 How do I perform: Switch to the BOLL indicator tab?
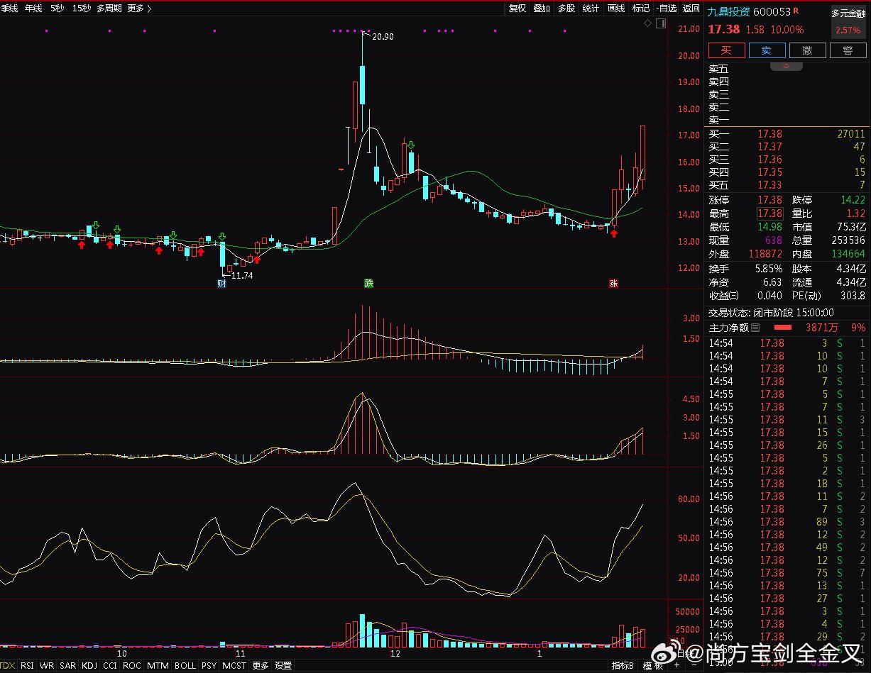(185, 667)
